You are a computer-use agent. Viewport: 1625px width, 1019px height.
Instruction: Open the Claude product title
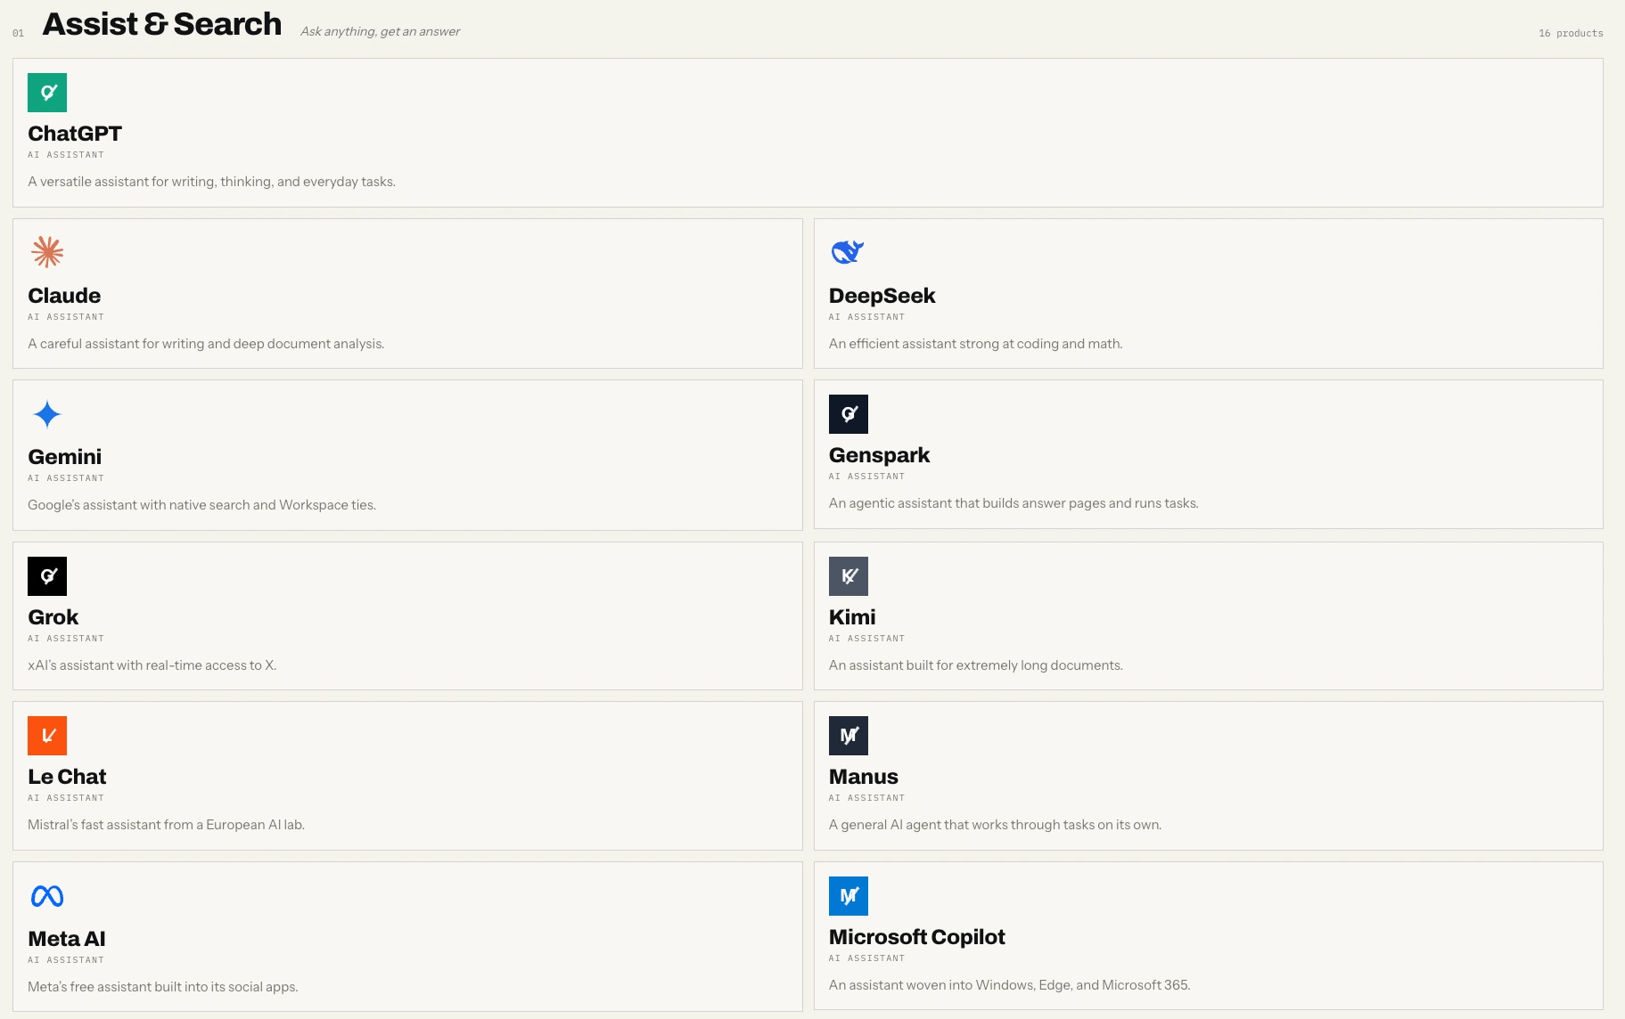pos(64,296)
